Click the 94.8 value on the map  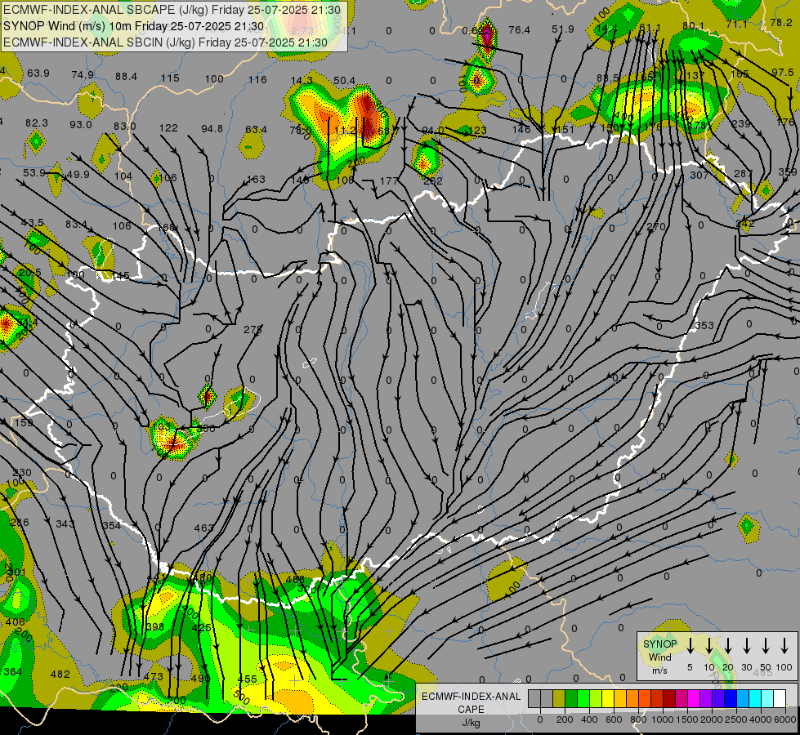pyautogui.click(x=212, y=129)
